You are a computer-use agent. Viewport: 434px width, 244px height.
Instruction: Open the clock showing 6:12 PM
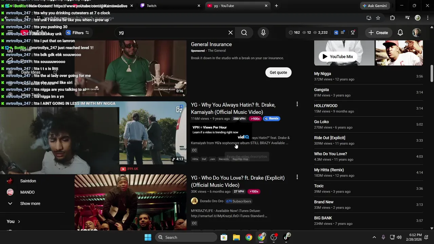pyautogui.click(x=415, y=237)
